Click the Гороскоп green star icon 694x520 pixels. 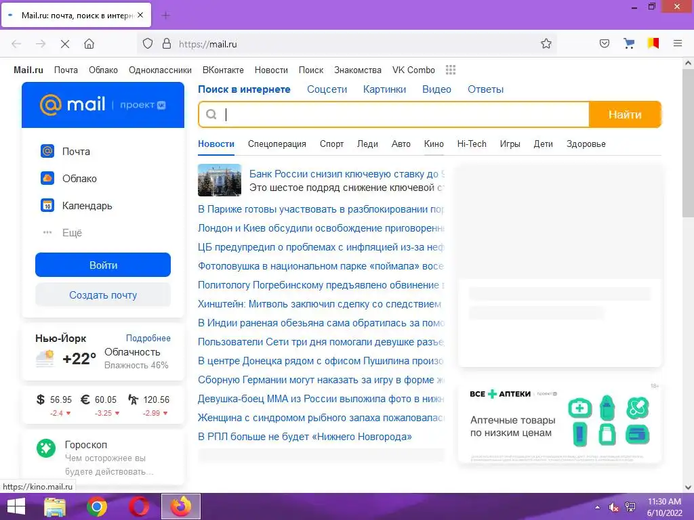click(46, 448)
